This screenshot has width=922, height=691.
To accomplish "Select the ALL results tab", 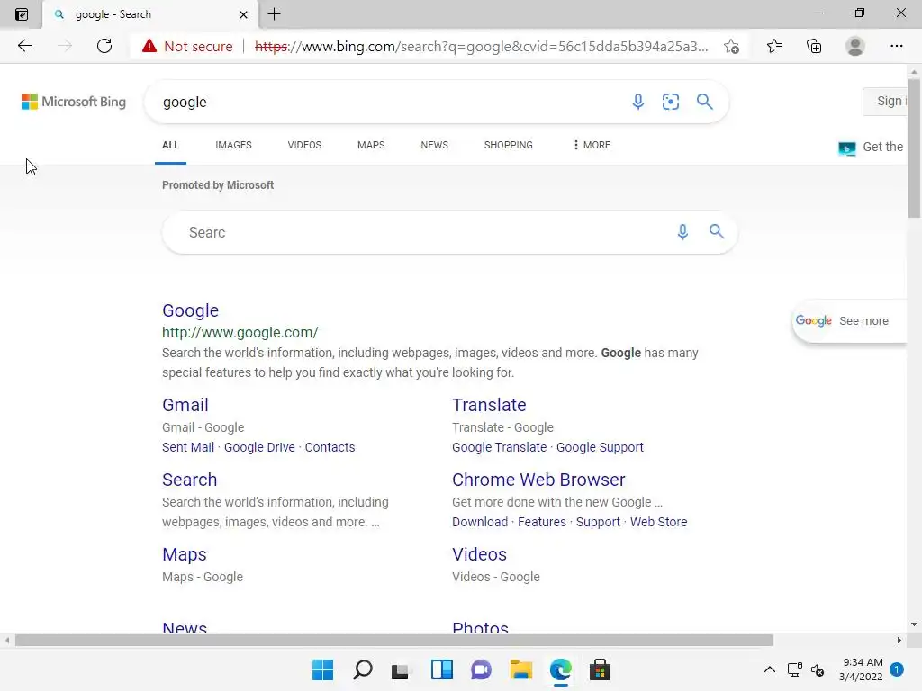I will [x=170, y=145].
